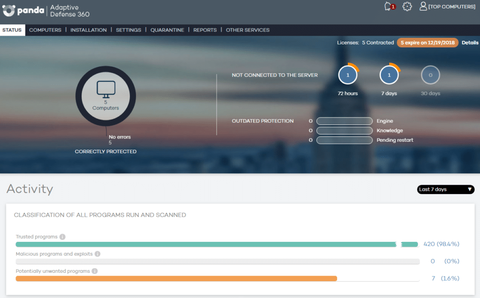Screen dimensions: 480x298
Task: Click info icon next to Trusted programs
Action: (62, 237)
